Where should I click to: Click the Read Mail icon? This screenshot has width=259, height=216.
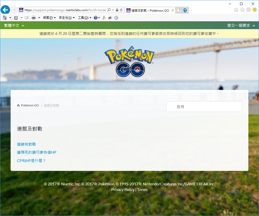pos(27,18)
